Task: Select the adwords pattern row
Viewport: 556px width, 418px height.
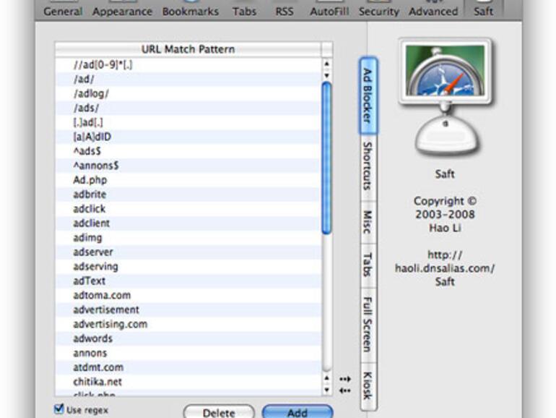Action: click(188, 338)
